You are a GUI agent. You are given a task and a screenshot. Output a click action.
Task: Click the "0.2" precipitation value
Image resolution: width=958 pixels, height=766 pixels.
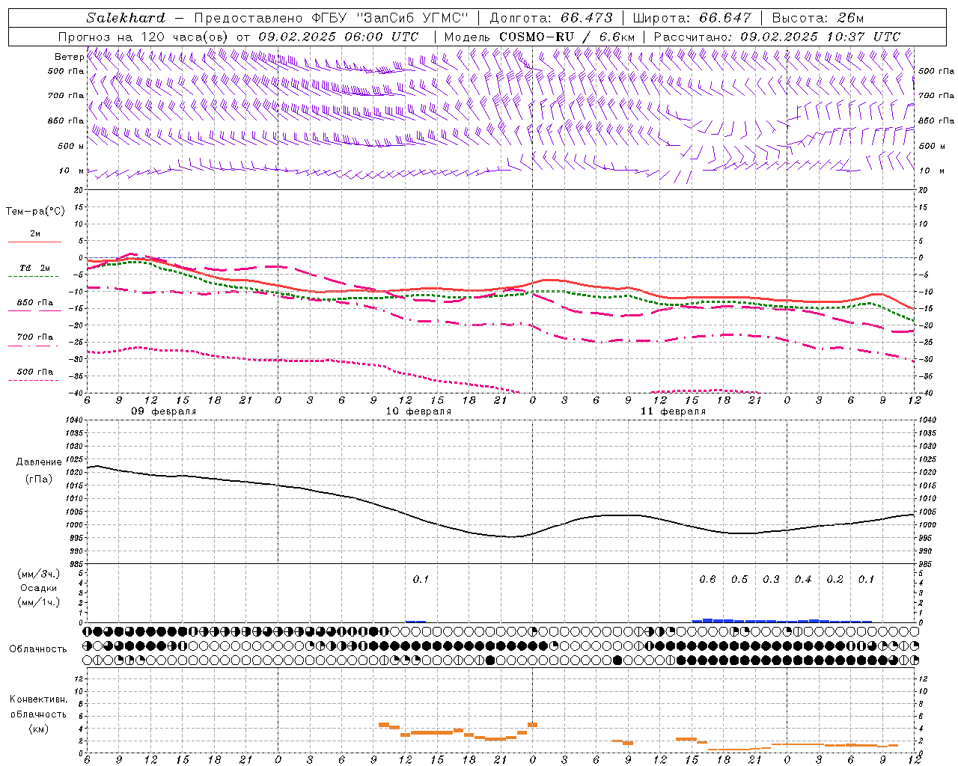click(x=835, y=580)
